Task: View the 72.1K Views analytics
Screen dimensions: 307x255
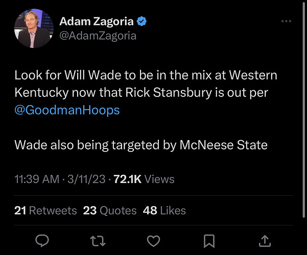Action: click(144, 179)
